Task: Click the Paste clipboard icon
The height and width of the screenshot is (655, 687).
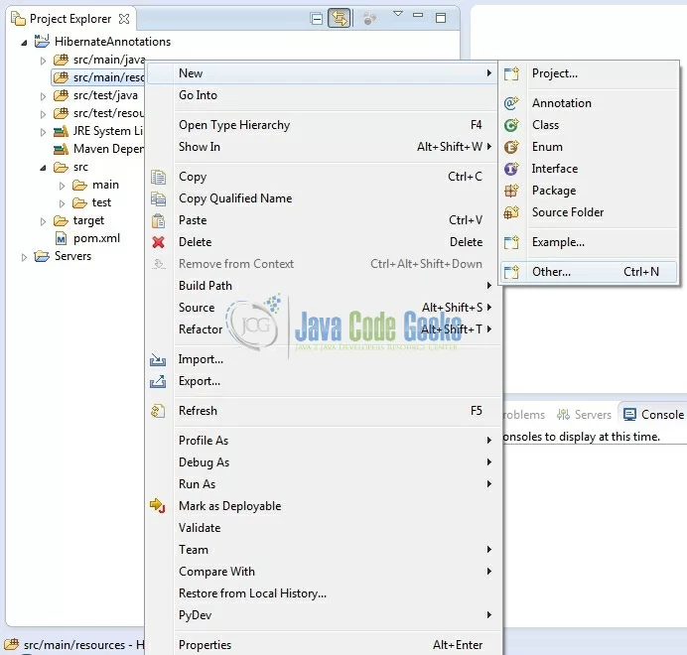Action: [x=158, y=220]
